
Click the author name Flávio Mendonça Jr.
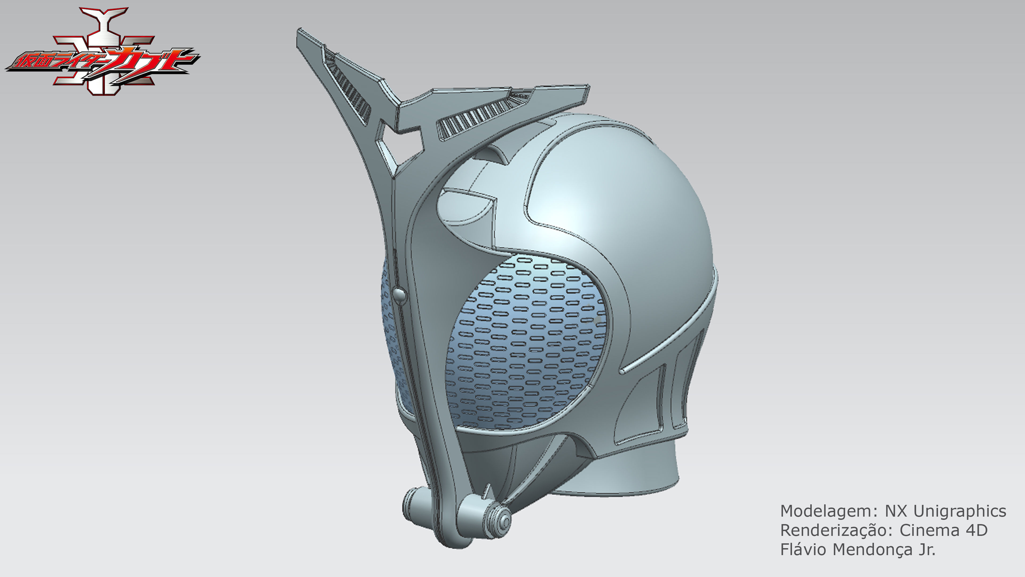point(858,549)
